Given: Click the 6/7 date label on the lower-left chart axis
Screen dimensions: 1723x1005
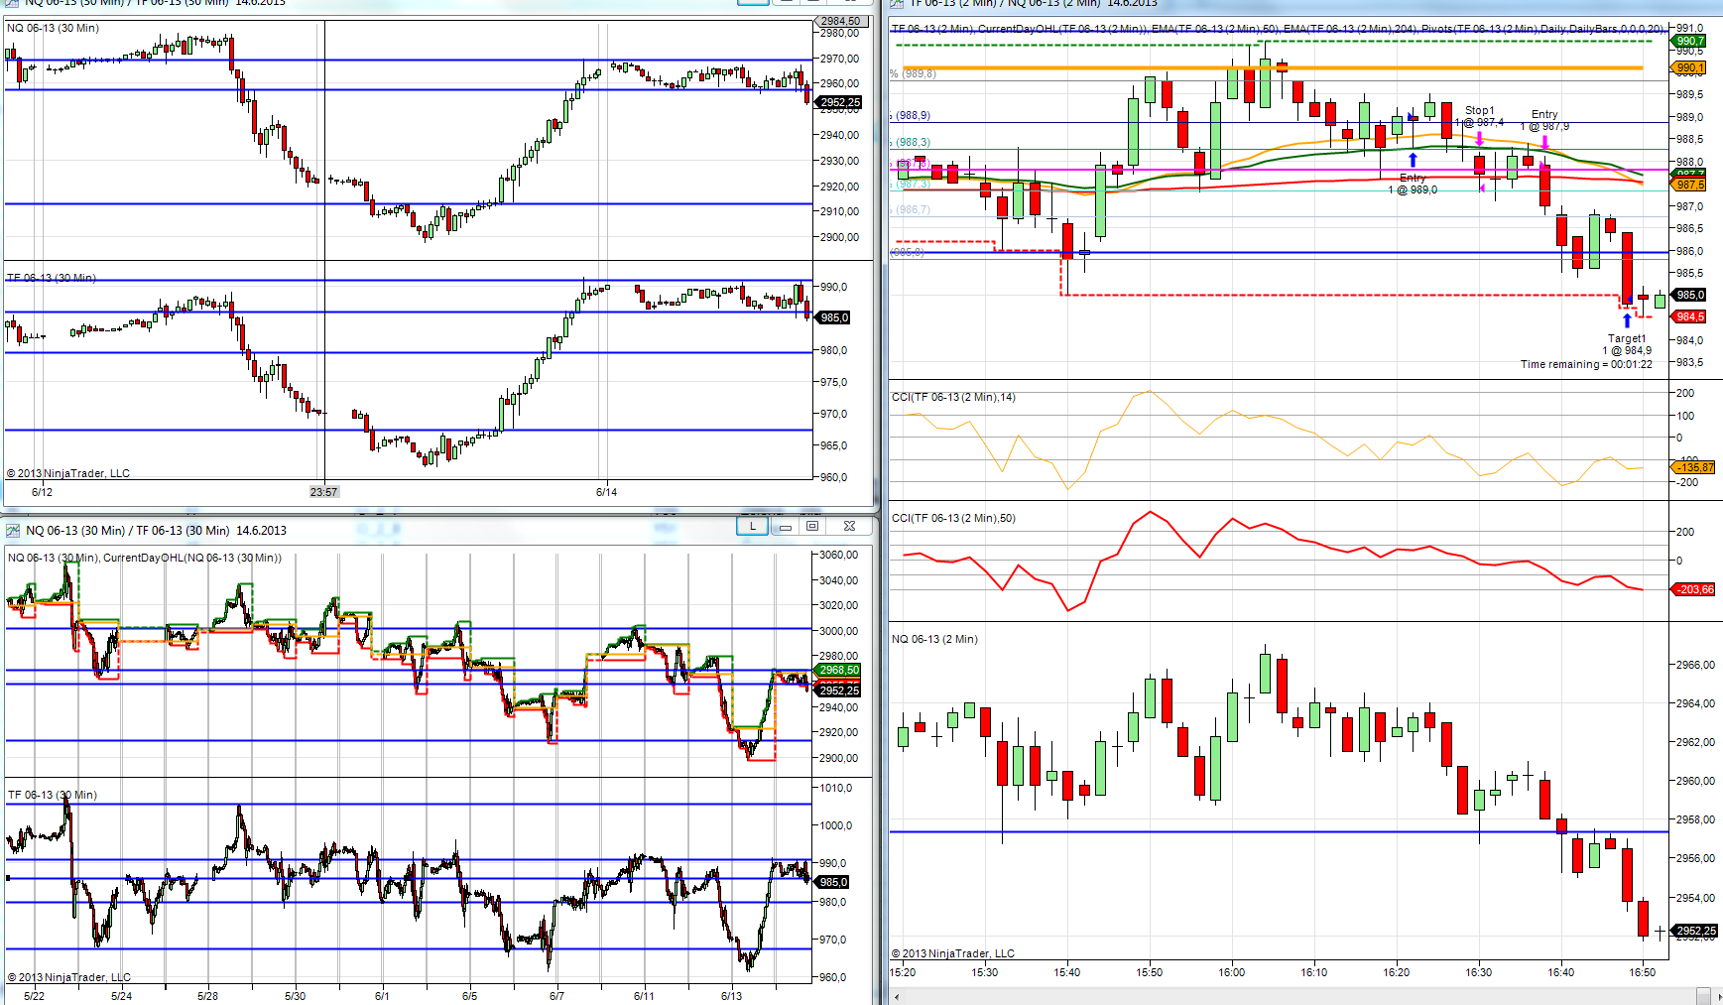Looking at the screenshot, I should [x=556, y=996].
